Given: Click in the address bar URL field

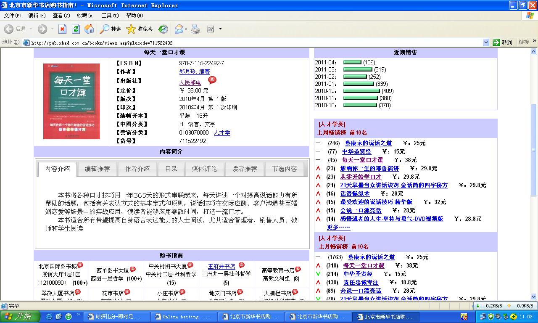Looking at the screenshot, I should (256, 42).
